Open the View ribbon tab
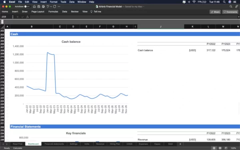Viewport: 240px width, 150px height. click(85, 12)
